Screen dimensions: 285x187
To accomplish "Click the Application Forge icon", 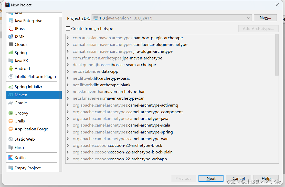I will (x=11, y=129).
